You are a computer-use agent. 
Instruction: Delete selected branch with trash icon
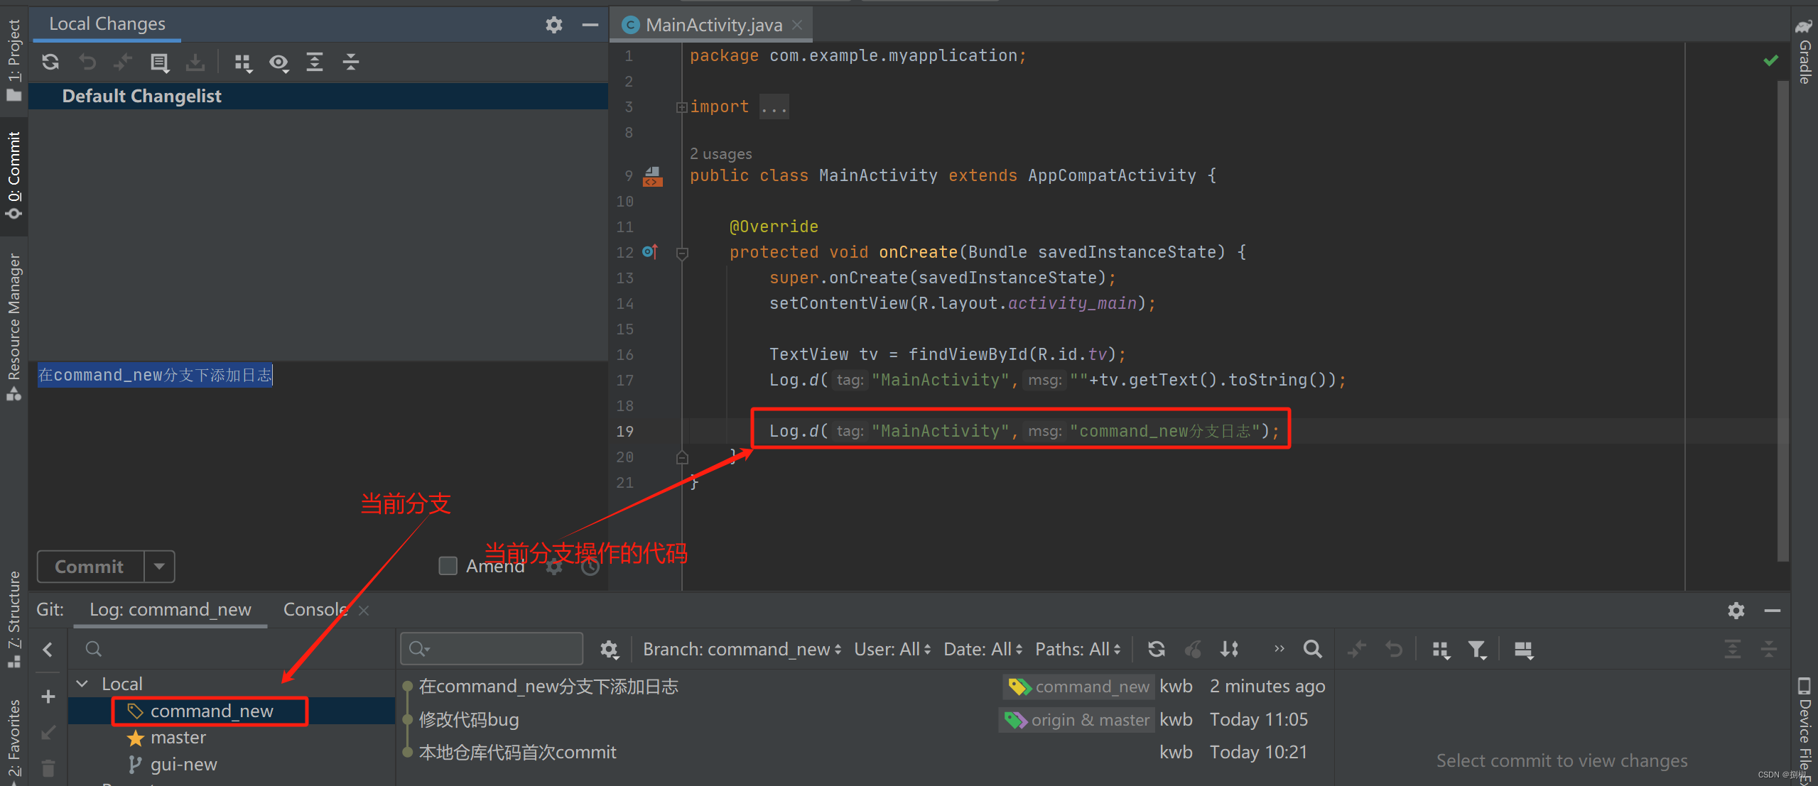coord(48,768)
